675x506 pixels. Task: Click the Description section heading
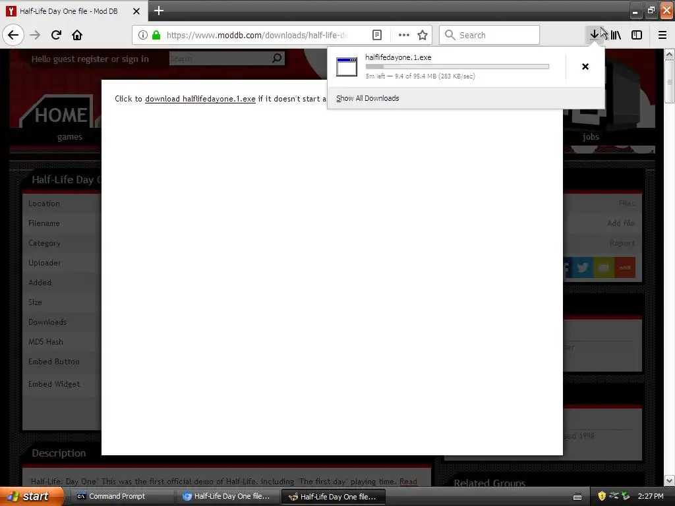click(59, 453)
